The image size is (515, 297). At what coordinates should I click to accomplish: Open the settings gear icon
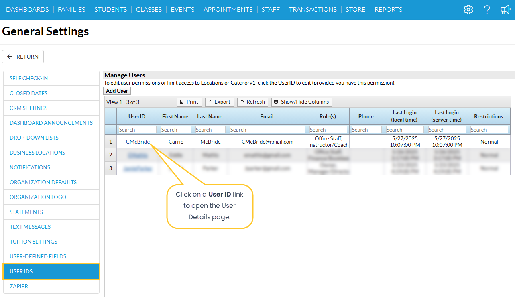click(x=468, y=10)
